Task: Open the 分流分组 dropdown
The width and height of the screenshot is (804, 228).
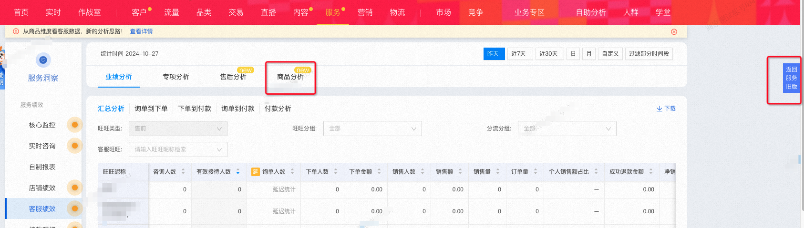Action: pyautogui.click(x=567, y=129)
